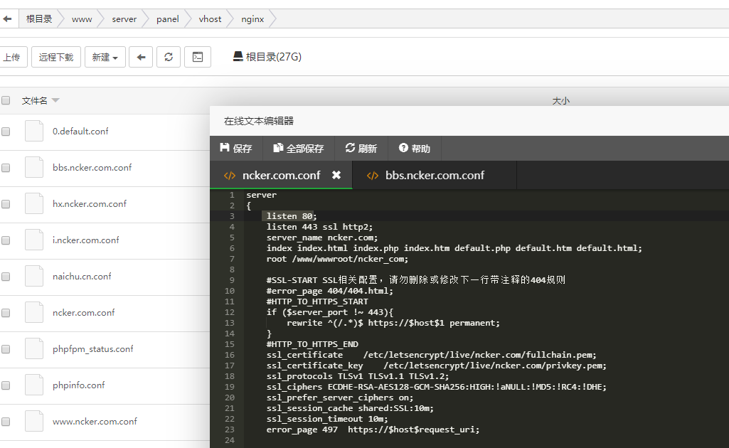Open file naichu.cn.conf
729x448 pixels.
[x=82, y=276]
